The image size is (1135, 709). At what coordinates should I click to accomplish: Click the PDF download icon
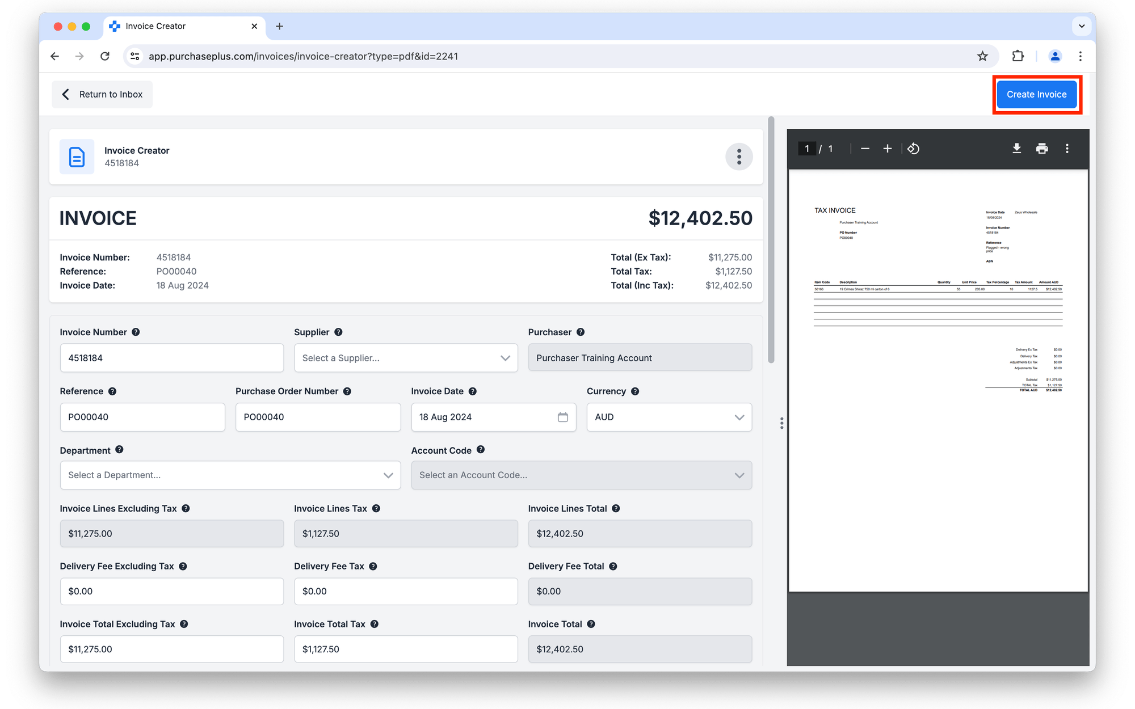pos(1016,149)
